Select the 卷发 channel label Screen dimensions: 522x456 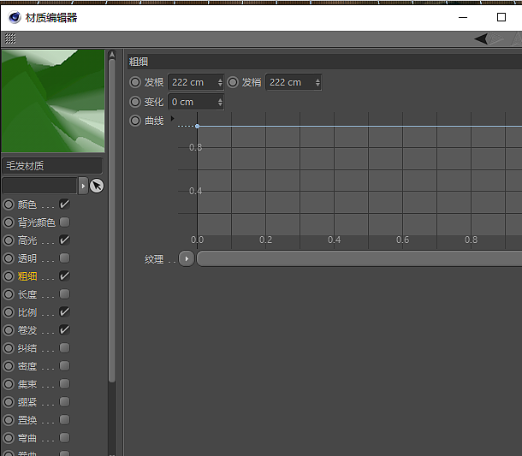click(x=27, y=330)
